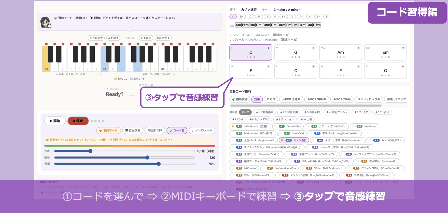Screen dimensions: 448x213
Task: Open the J-POP 7th系 tab
Action: tap(342, 99)
